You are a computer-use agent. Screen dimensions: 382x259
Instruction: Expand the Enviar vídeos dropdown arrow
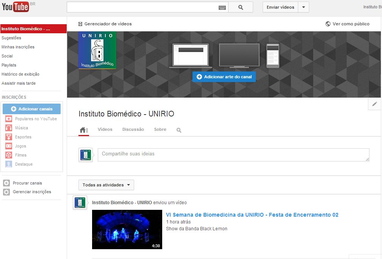tap(304, 7)
